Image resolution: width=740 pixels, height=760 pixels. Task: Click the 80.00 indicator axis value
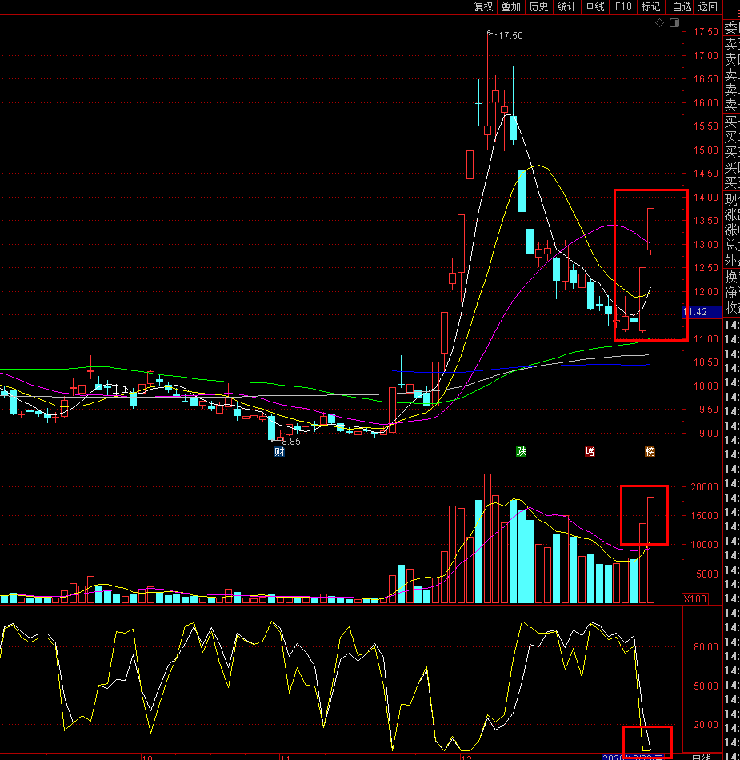(706, 647)
